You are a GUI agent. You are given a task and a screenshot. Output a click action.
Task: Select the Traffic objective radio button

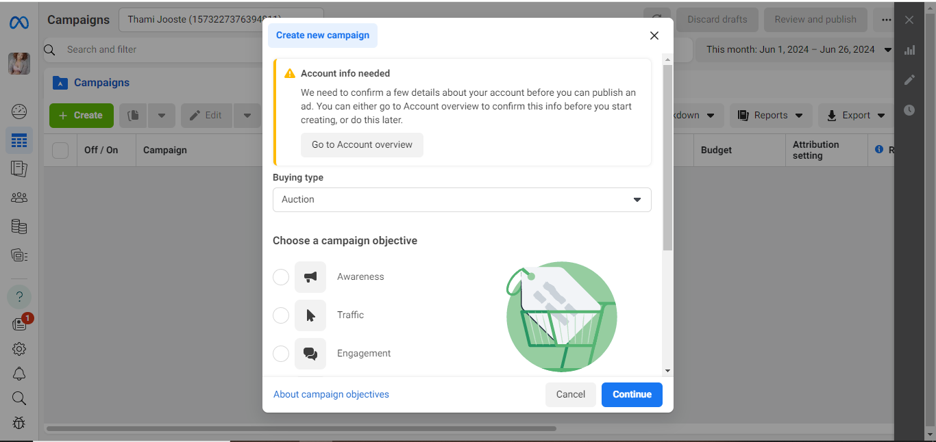[x=281, y=315]
